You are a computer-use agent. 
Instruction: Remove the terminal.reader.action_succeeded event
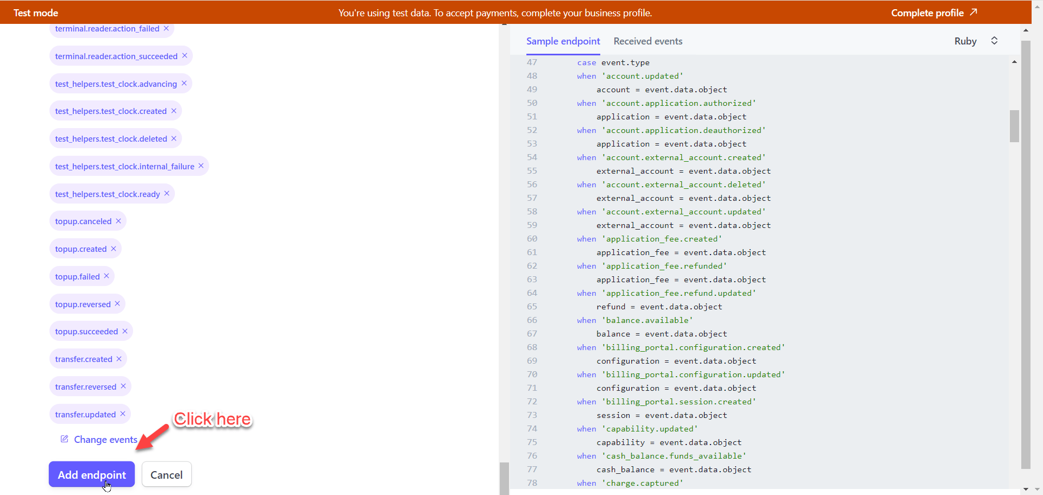[x=185, y=56]
